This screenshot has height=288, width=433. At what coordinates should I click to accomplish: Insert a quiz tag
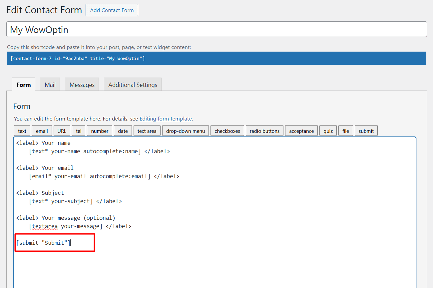click(328, 131)
